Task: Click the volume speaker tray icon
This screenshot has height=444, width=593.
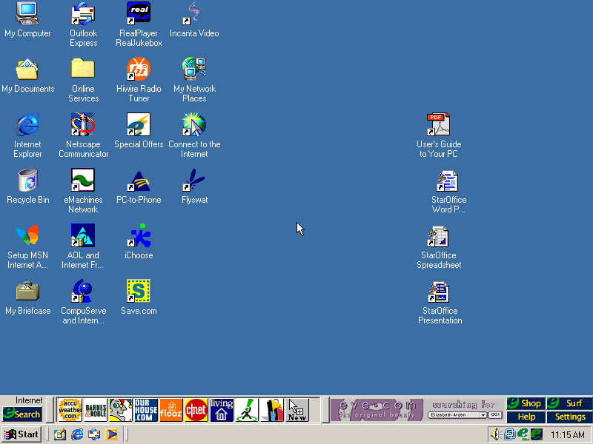Action: tap(495, 434)
